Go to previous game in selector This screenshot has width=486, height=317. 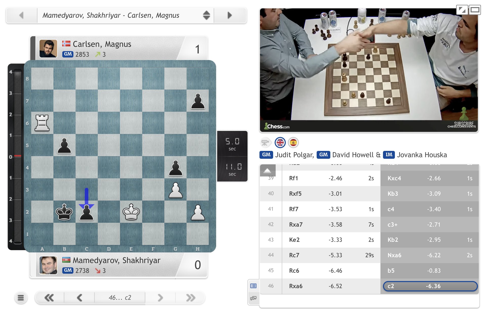coord(22,15)
